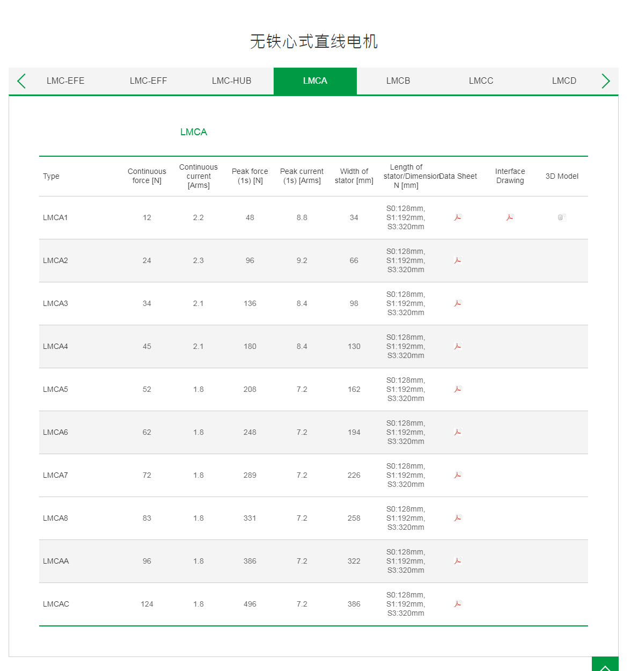Open the LMCA7 data sheet PDF
The image size is (631, 671).
coord(458,475)
